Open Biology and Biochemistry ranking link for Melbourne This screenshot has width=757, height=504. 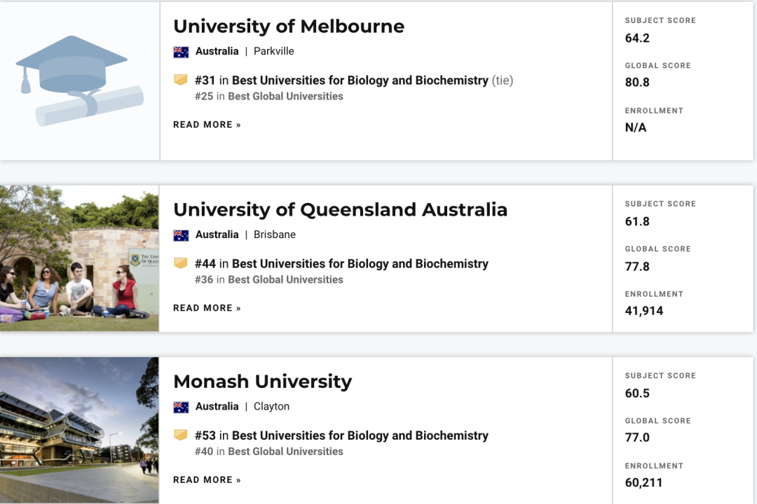(360, 80)
